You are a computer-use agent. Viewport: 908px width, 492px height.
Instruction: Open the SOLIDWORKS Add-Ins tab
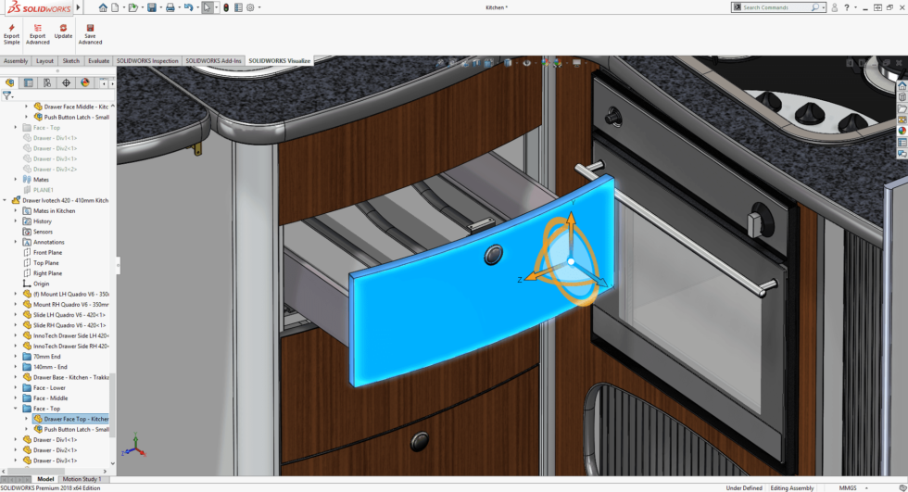(x=213, y=61)
